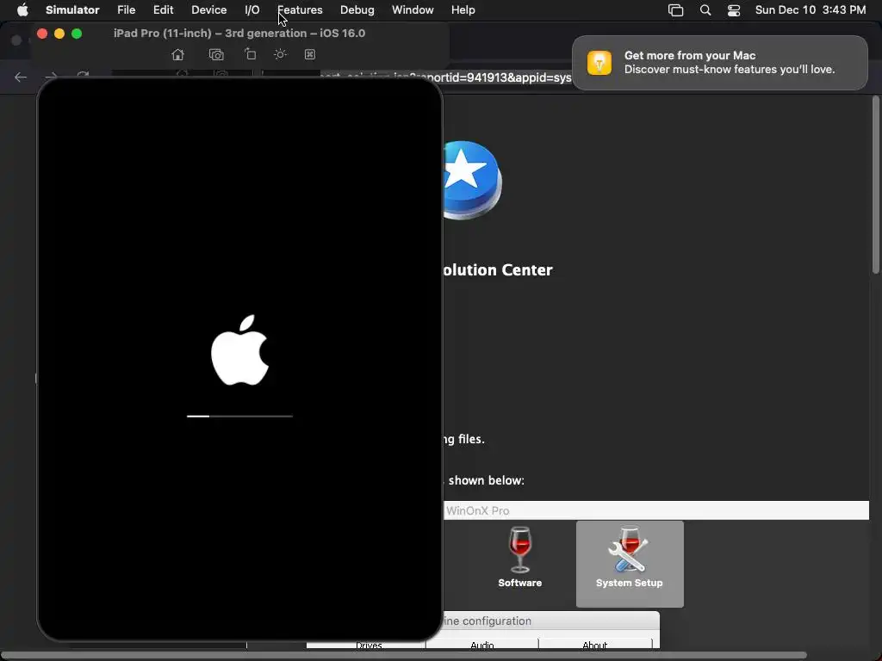This screenshot has width=882, height=661.
Task: Click the simulator window title text
Action: (x=239, y=34)
